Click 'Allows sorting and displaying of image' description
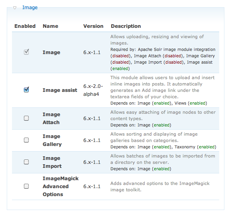 pos(154,137)
